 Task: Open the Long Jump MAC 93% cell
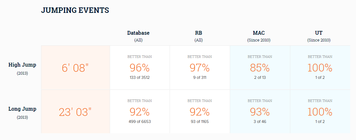260,111
